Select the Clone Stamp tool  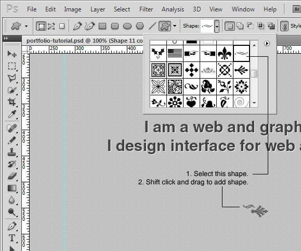point(12,152)
